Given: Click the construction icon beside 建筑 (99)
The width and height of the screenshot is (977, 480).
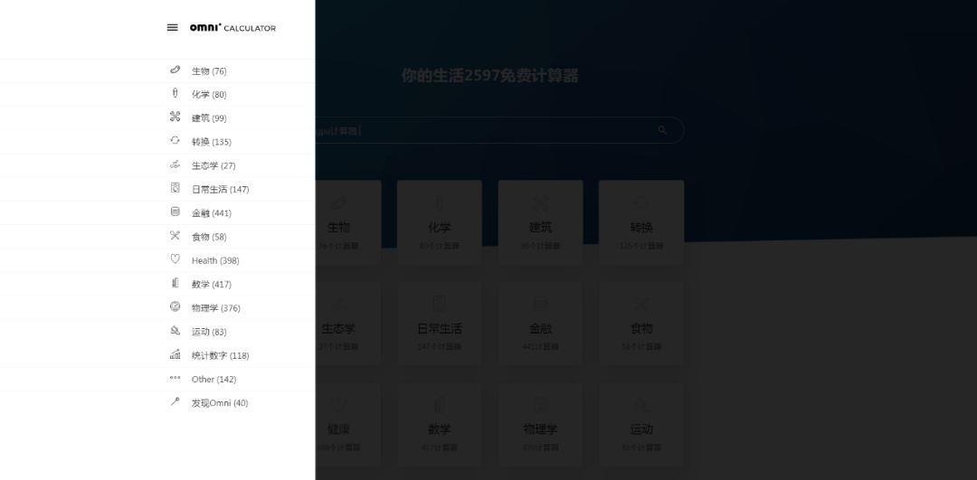Looking at the screenshot, I should click(x=175, y=117).
